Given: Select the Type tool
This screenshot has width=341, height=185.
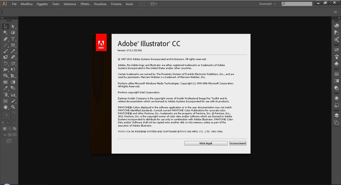Looking at the screenshot, I should (x=13, y=39).
